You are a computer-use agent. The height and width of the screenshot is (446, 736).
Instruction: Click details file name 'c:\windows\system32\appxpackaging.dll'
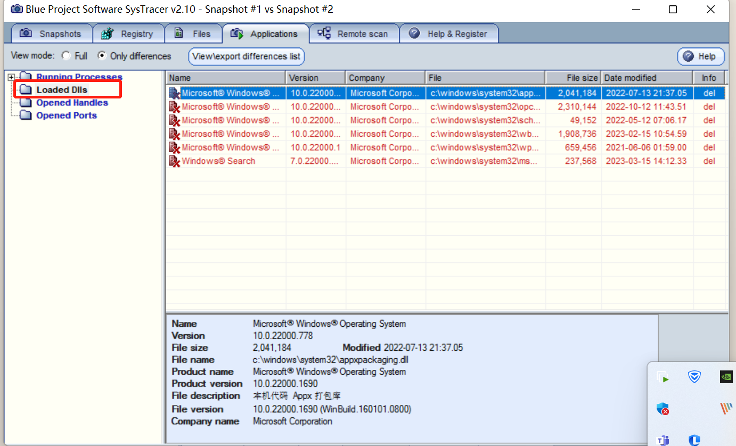331,360
